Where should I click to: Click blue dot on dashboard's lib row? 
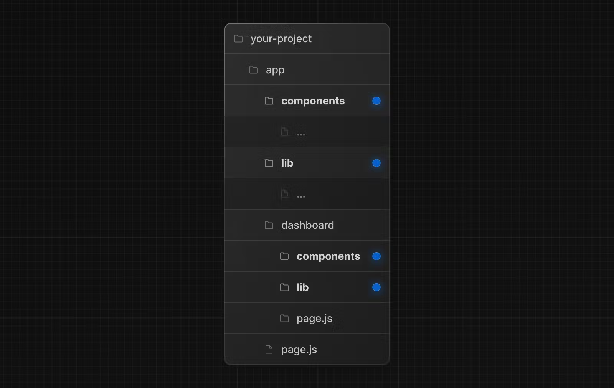pos(376,287)
